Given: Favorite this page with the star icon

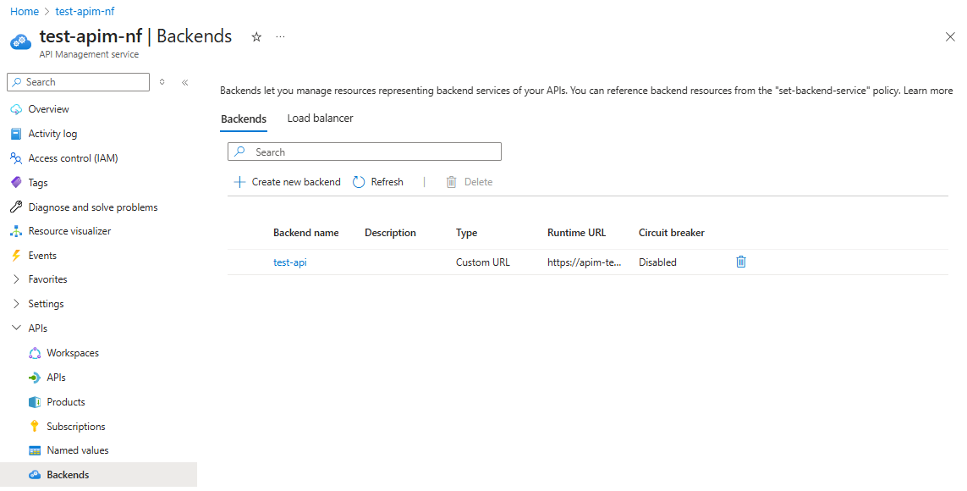Looking at the screenshot, I should [256, 37].
